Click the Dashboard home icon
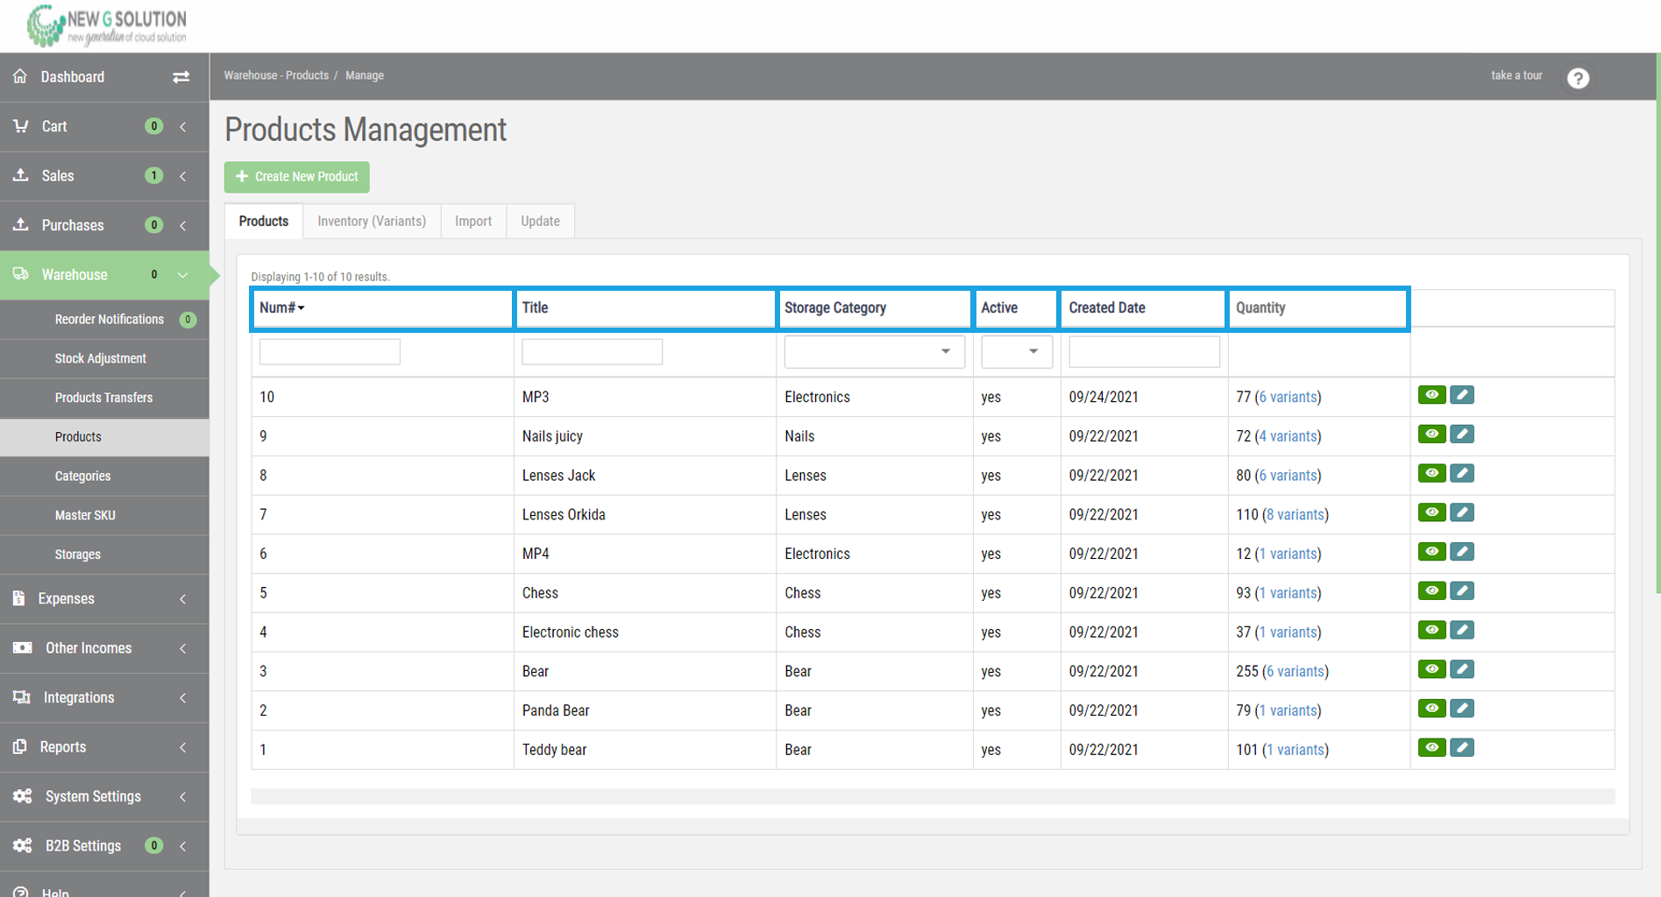The image size is (1661, 897). coord(20,76)
